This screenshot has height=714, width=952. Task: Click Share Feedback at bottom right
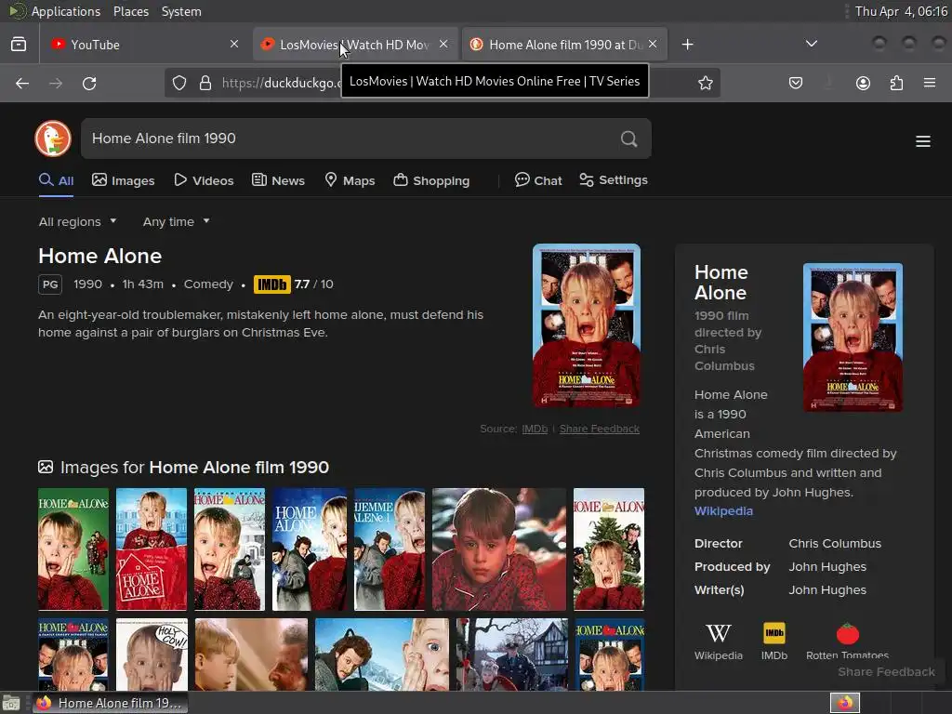886,672
